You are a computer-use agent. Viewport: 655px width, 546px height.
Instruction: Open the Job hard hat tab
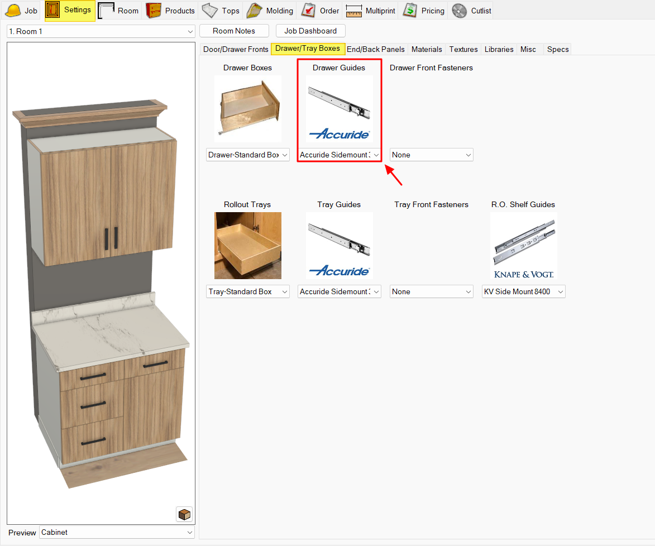tap(21, 11)
